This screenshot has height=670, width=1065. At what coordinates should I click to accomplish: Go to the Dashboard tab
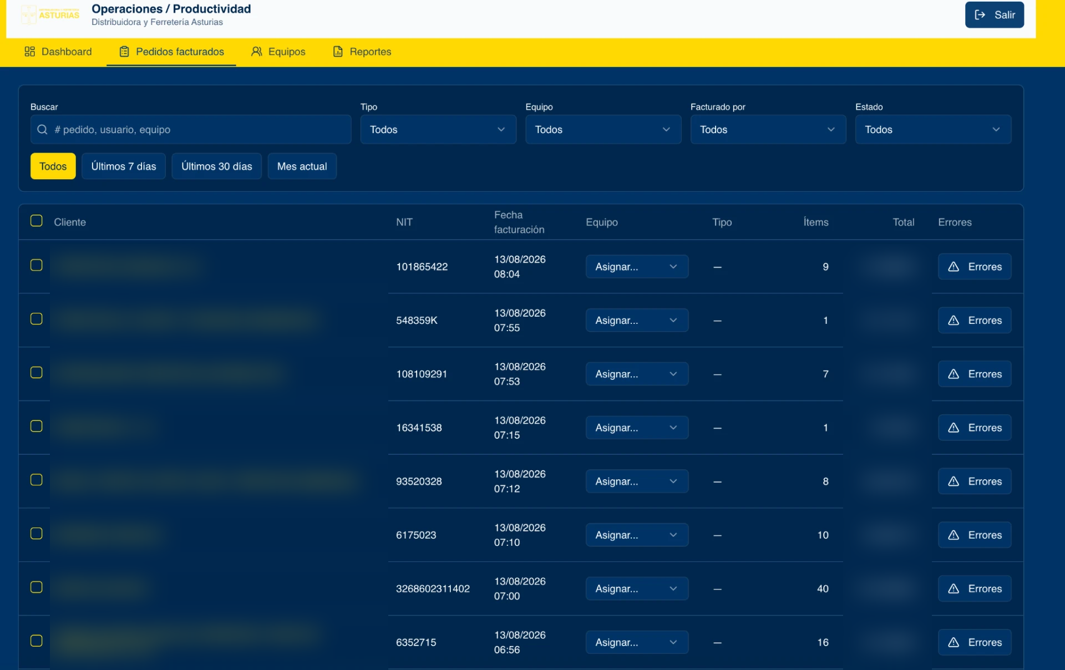pos(58,52)
